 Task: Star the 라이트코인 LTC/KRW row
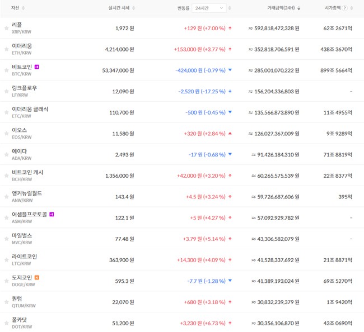coord(7,260)
